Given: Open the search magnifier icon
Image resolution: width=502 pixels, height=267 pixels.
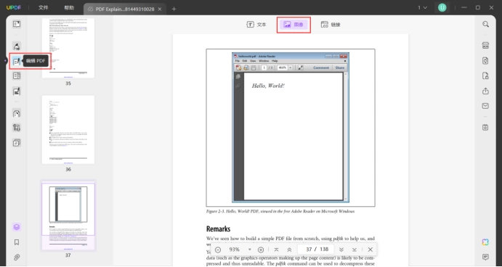Looking at the screenshot, I should [x=486, y=24].
